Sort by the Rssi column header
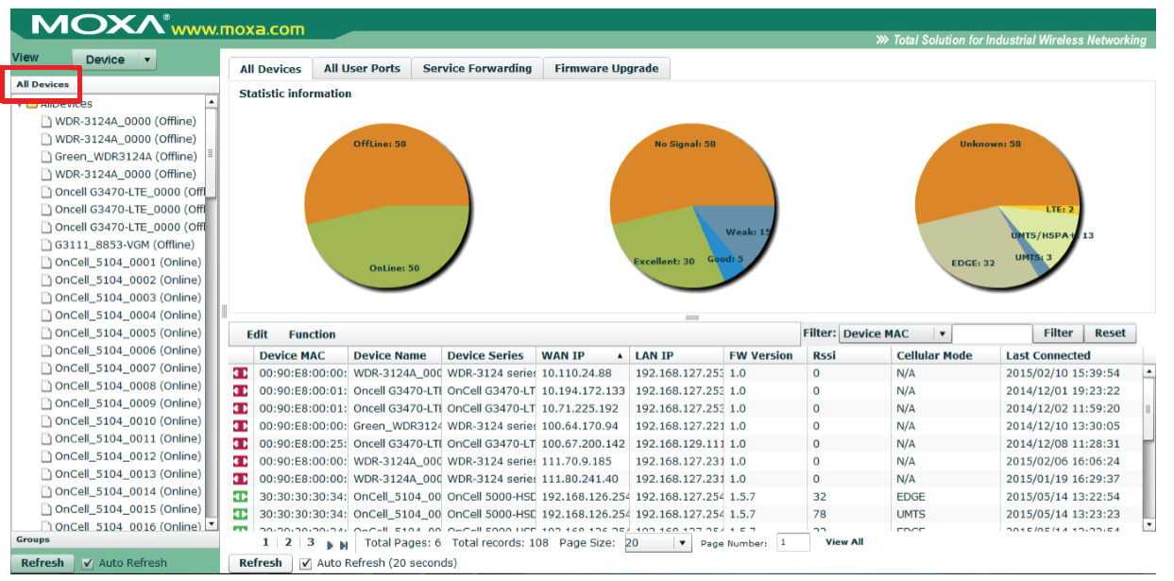 (x=850, y=356)
